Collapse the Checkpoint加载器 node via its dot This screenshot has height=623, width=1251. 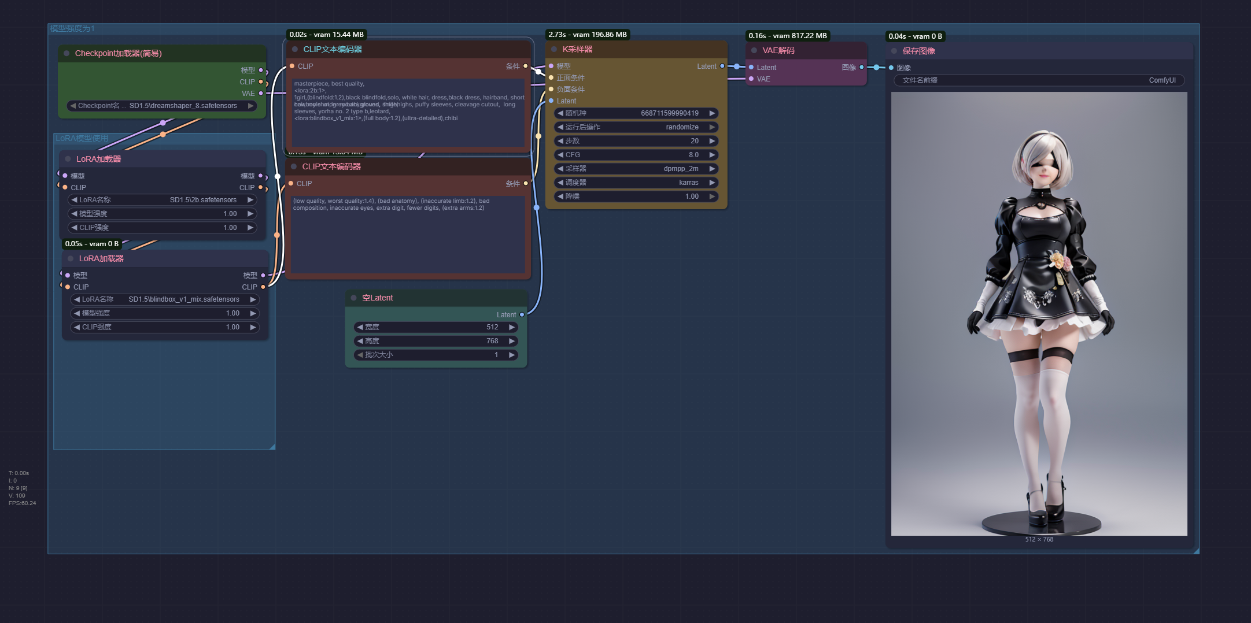[67, 53]
